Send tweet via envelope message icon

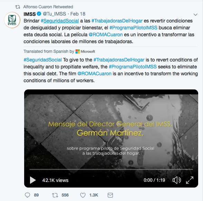coord(110,195)
